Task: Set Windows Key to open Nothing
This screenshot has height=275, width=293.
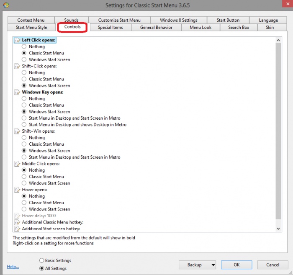Action: pyautogui.click(x=24, y=99)
